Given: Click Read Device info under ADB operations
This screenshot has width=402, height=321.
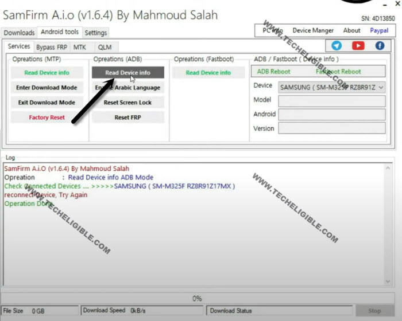Looking at the screenshot, I should (x=128, y=73).
